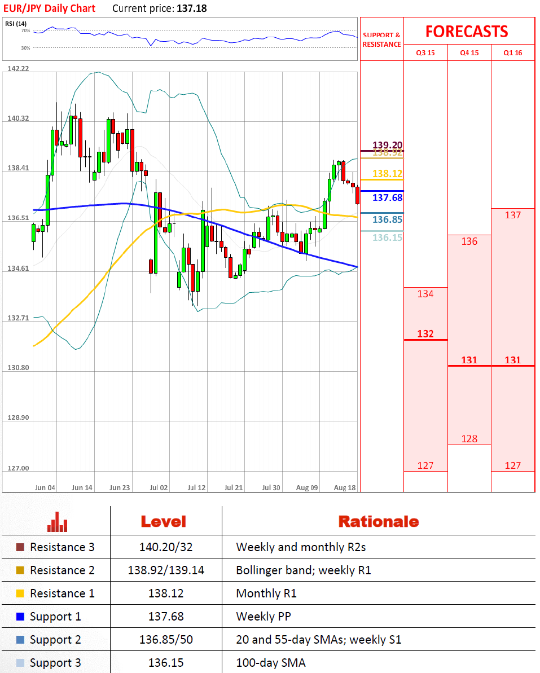Viewport: 540px width, 673px height.
Task: Click the Level table column header
Action: (x=164, y=521)
